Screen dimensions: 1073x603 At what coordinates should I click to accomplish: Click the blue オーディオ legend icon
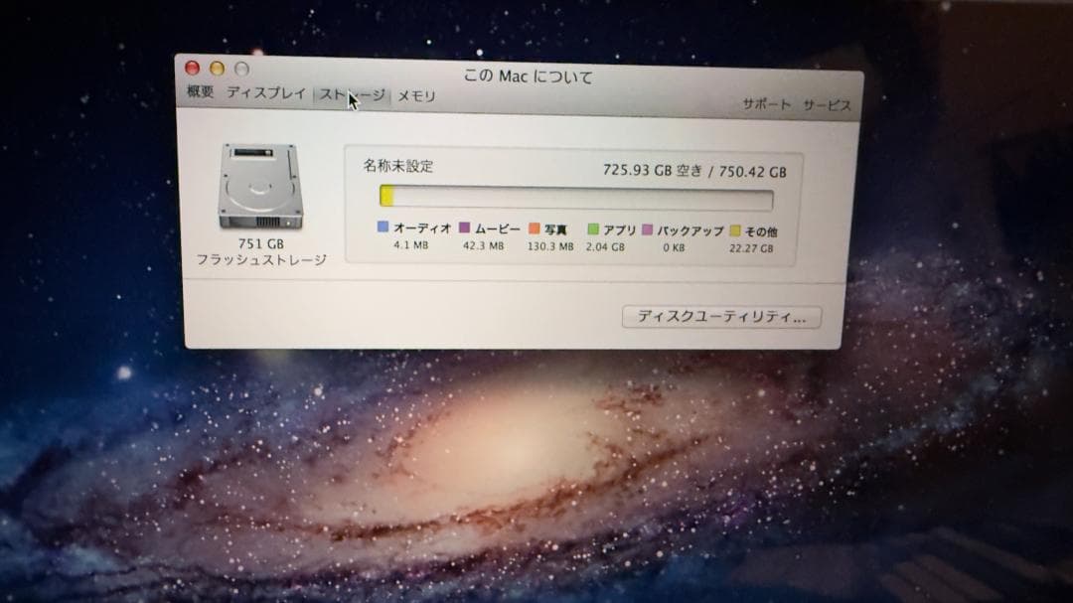pos(382,227)
